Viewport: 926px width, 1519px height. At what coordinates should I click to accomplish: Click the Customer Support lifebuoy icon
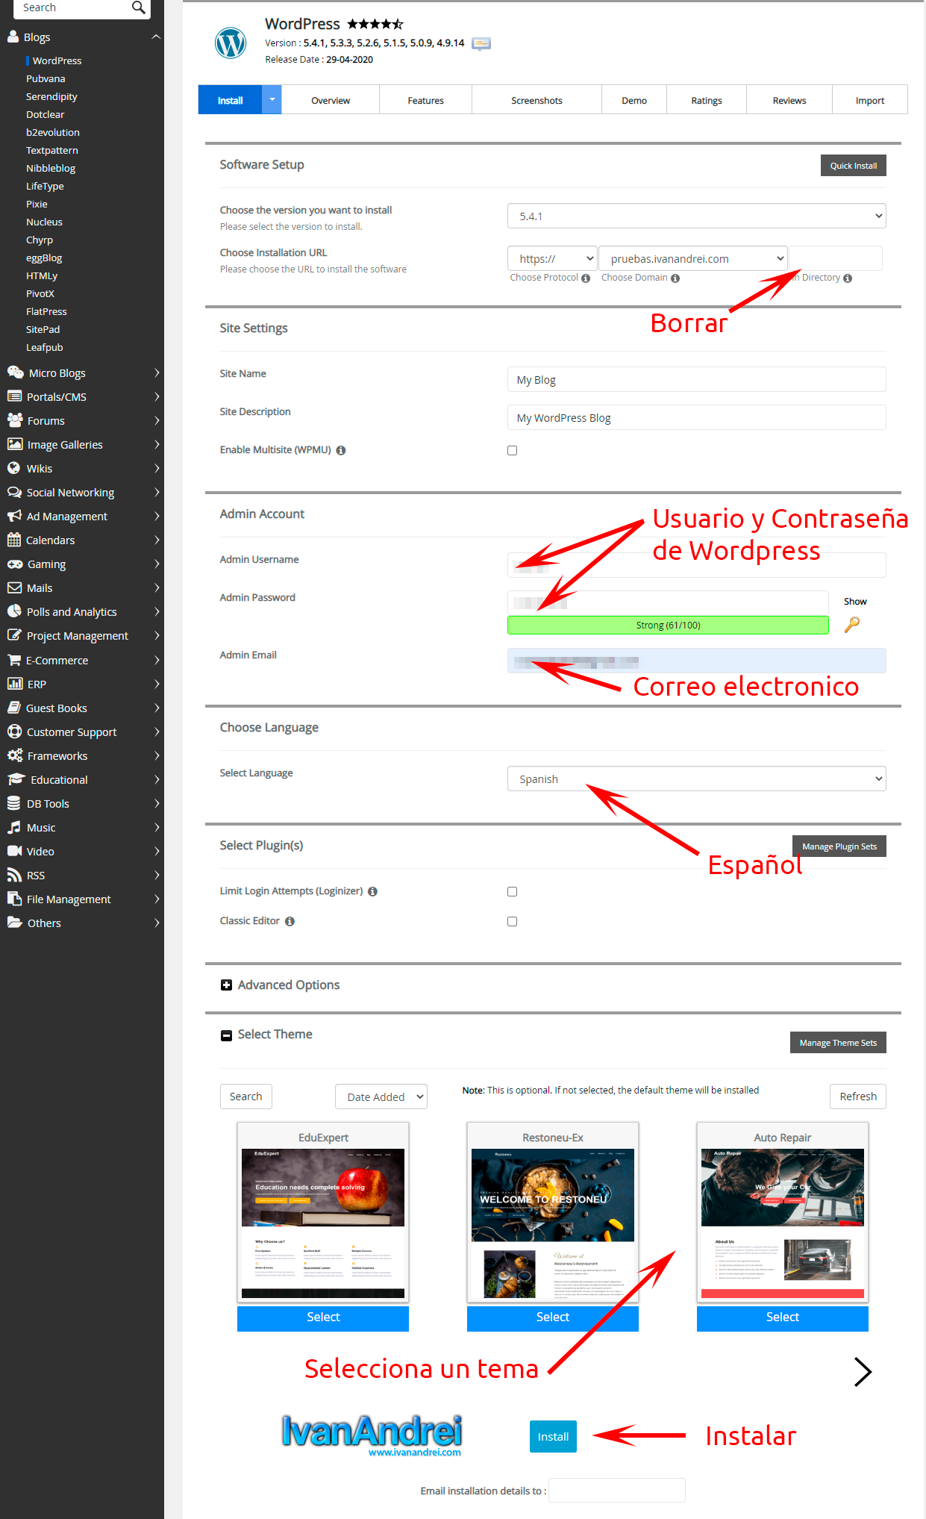pos(14,732)
